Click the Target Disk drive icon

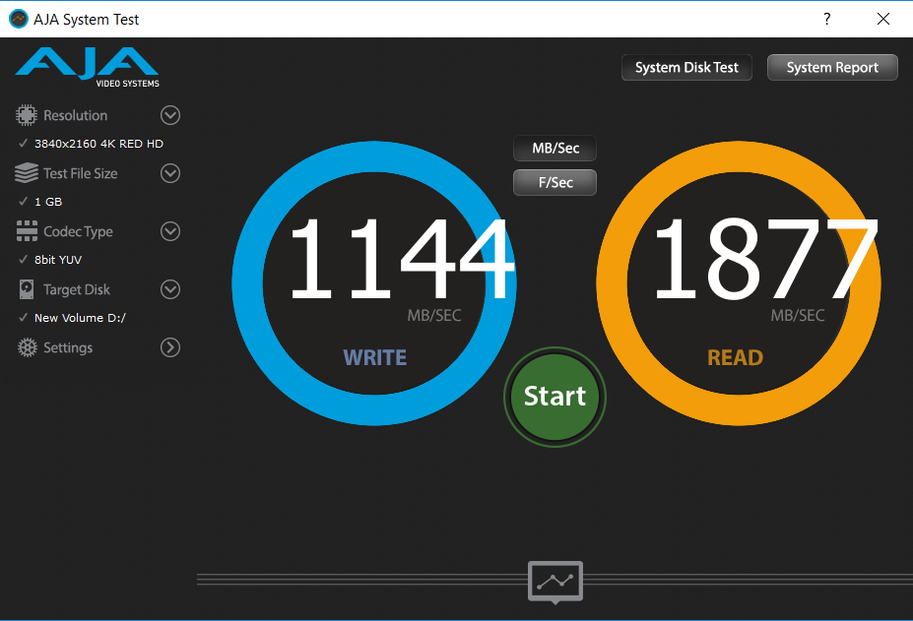click(27, 289)
